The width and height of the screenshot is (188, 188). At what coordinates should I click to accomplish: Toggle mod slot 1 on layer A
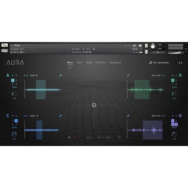(x=13, y=80)
